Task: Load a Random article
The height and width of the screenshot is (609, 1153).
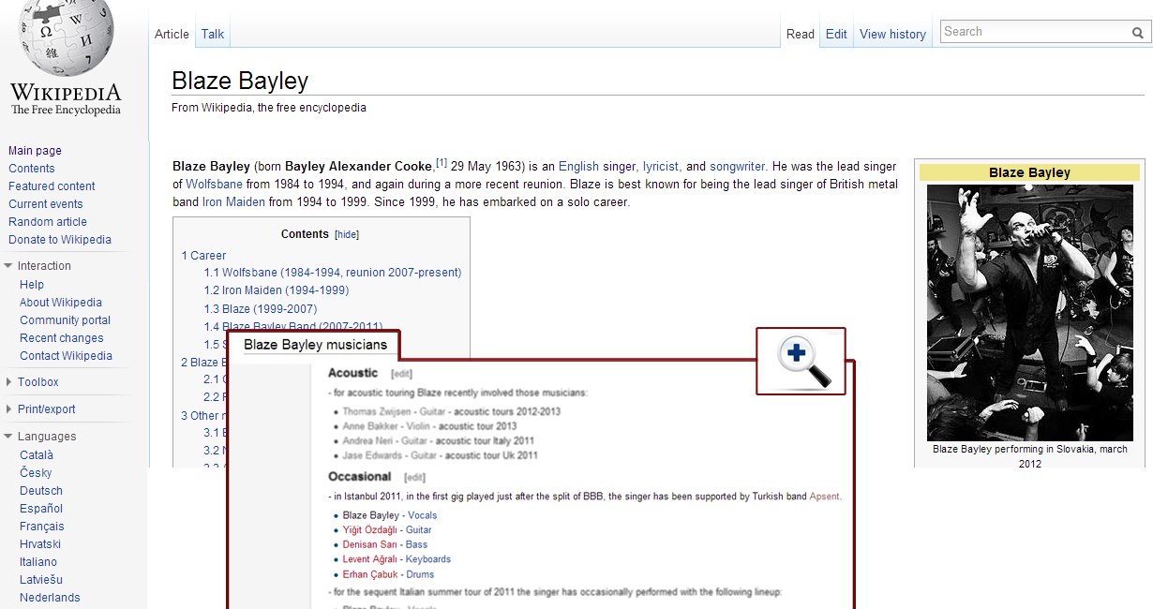Action: [48, 222]
